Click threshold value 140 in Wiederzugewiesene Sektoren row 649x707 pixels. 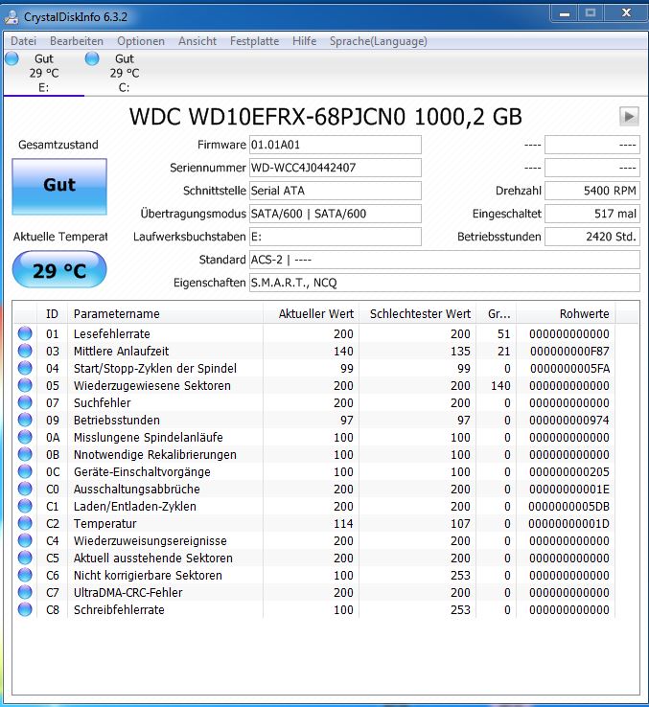point(500,385)
